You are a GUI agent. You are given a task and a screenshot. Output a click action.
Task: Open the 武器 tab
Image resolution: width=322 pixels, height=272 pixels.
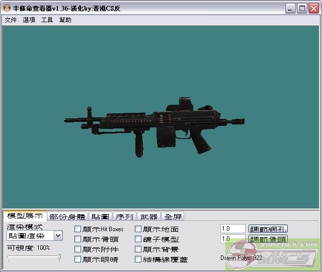pyautogui.click(x=148, y=217)
